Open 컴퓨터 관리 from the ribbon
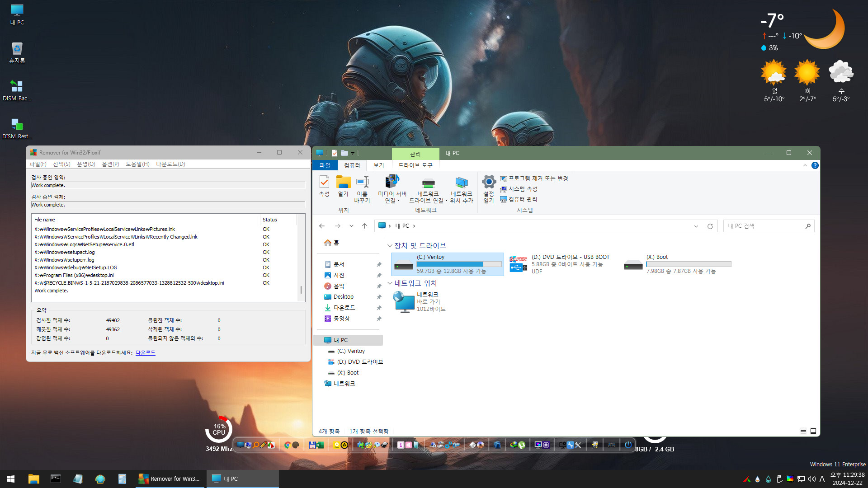Viewport: 868px width, 488px height. tap(519, 199)
